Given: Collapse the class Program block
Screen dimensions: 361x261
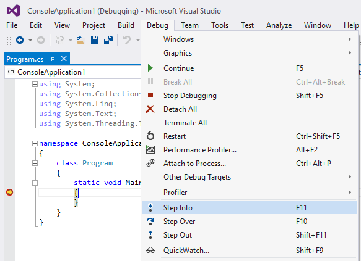Looking at the screenshot, I should click(x=35, y=164).
